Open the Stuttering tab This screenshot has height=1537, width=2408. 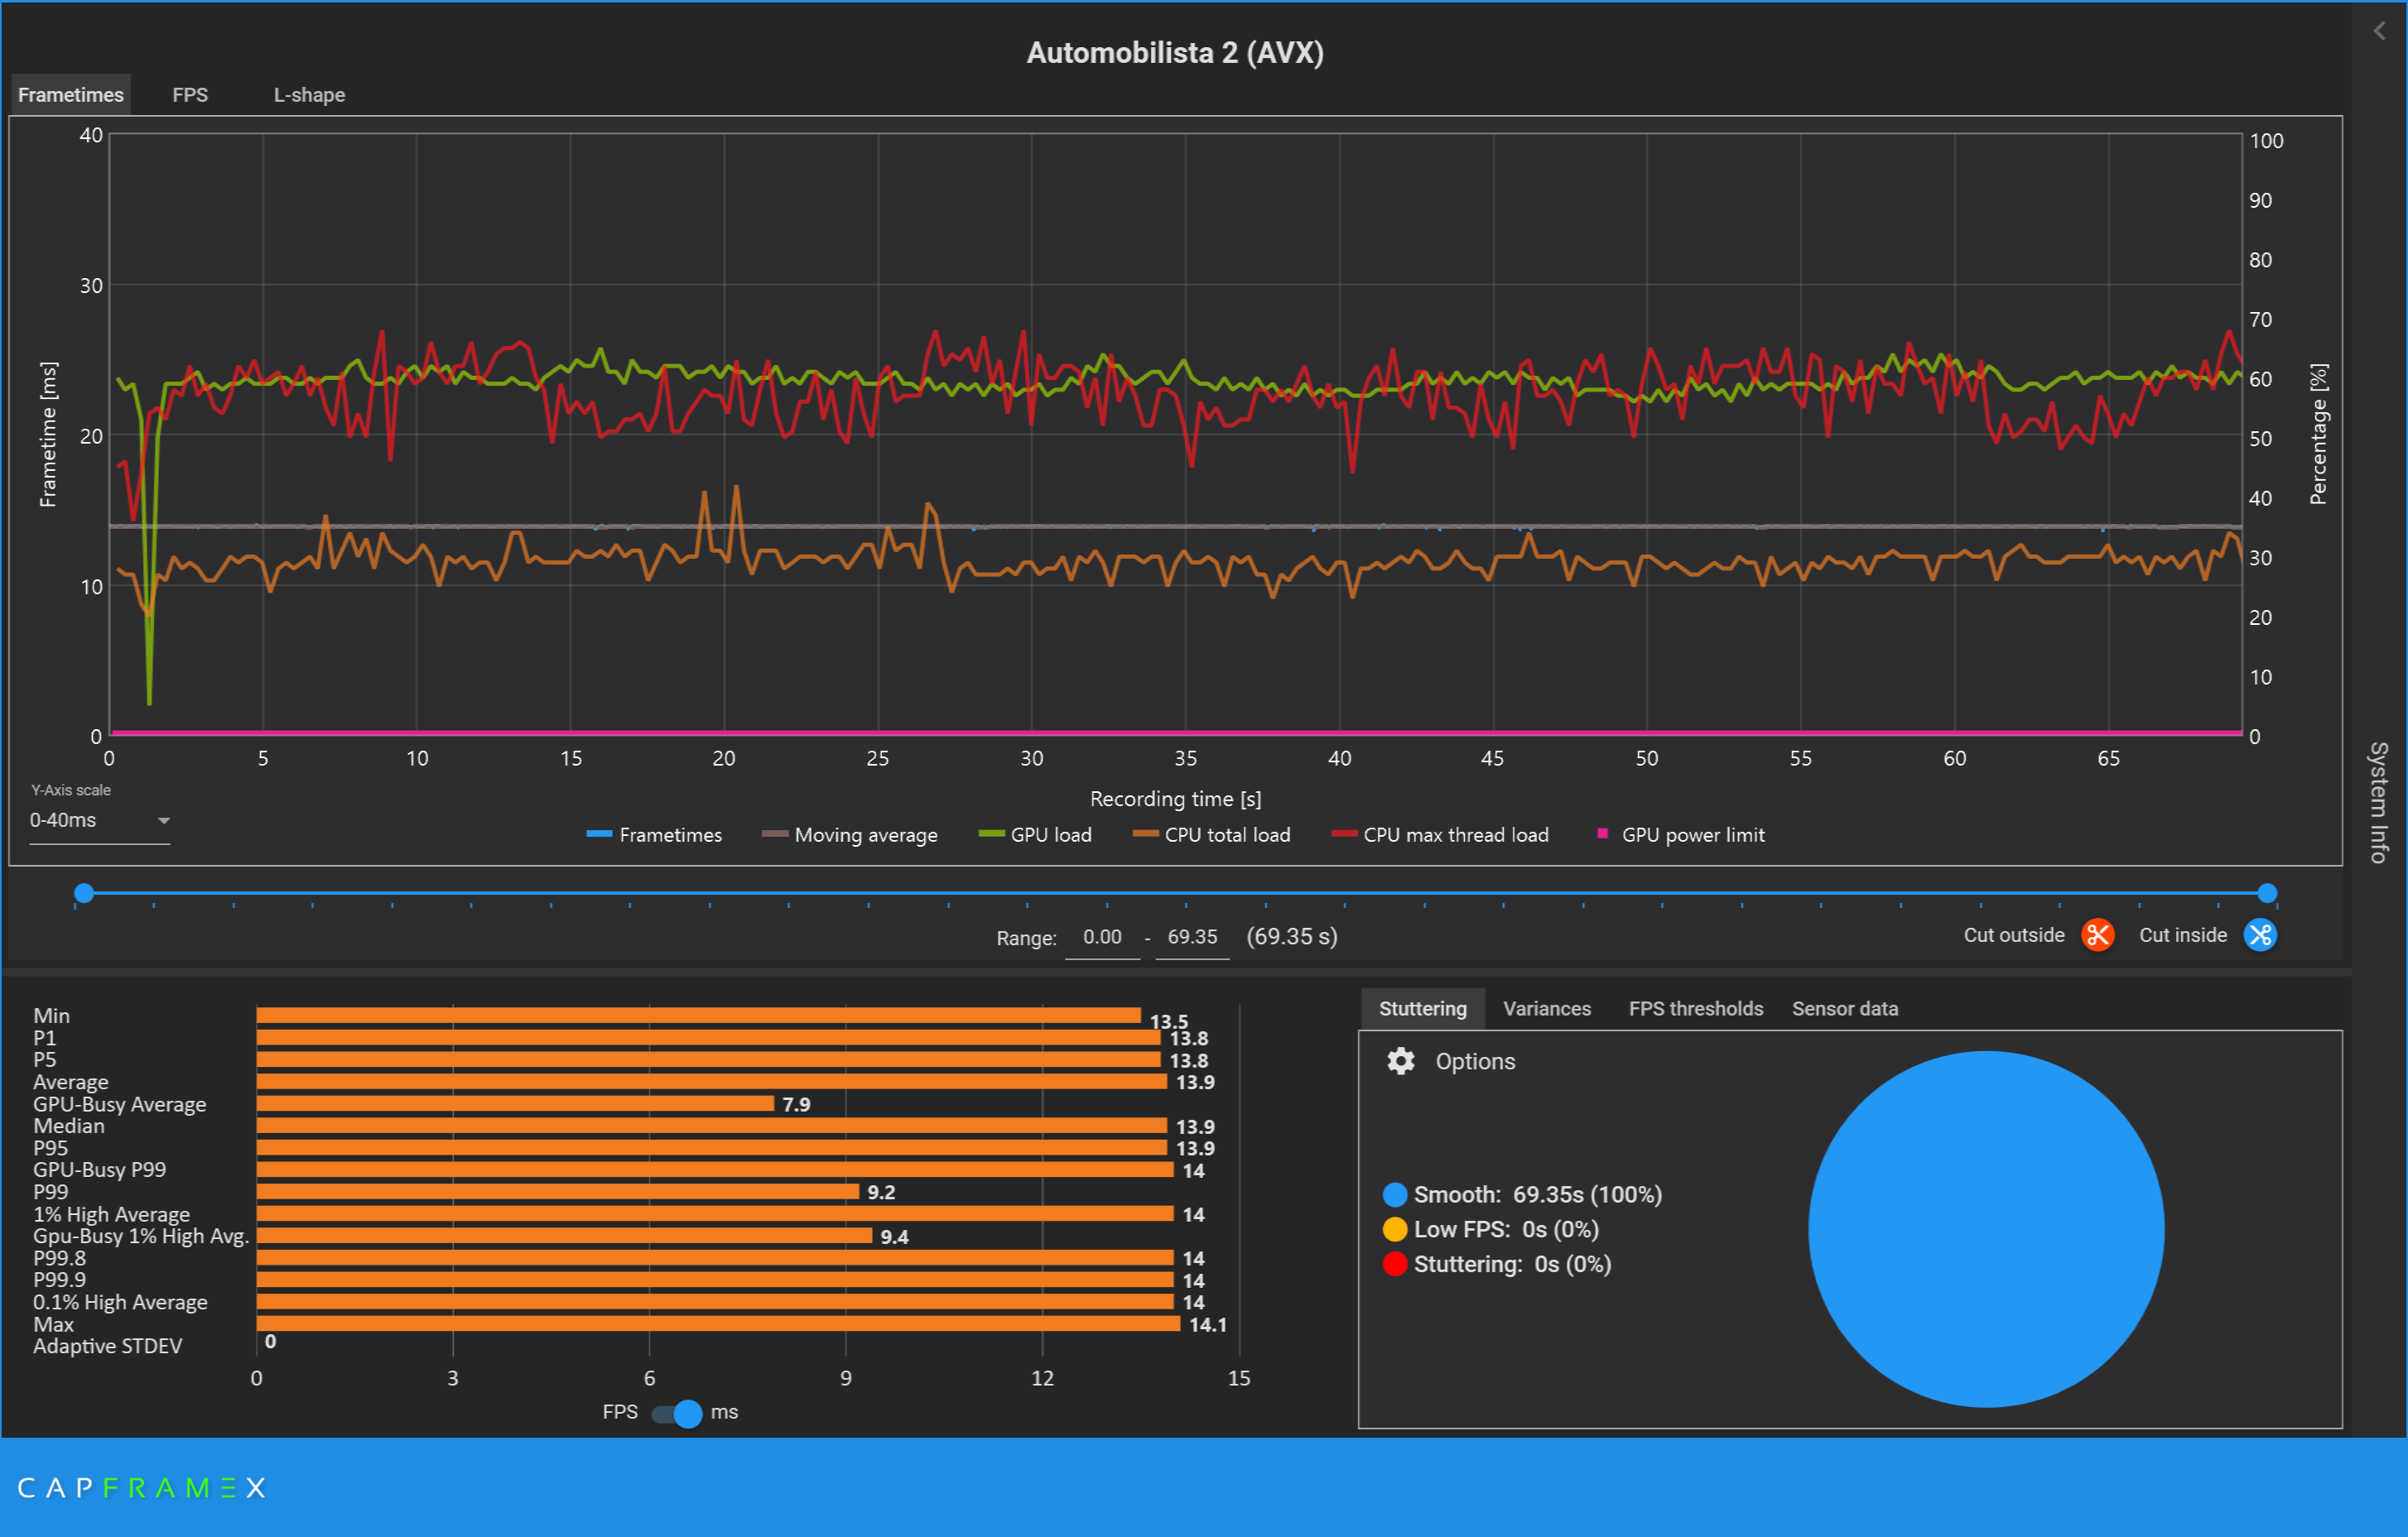coord(1422,1008)
